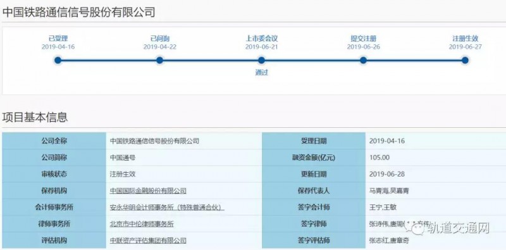506x250 pixels.
Task: Click the 评估机构 header cell
Action: point(54,241)
